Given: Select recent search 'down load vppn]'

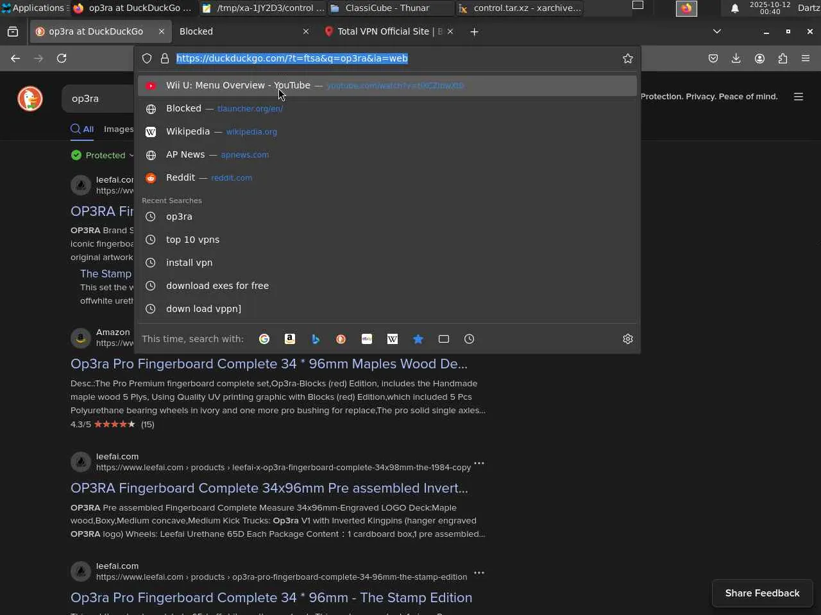Looking at the screenshot, I should 387,309.
